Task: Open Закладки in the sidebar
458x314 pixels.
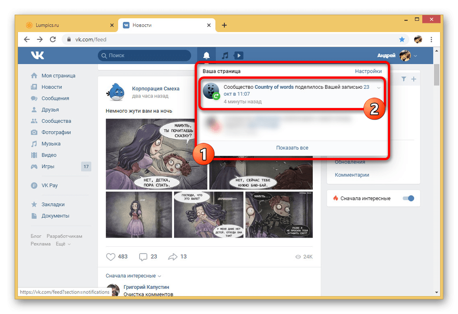Action: click(53, 205)
